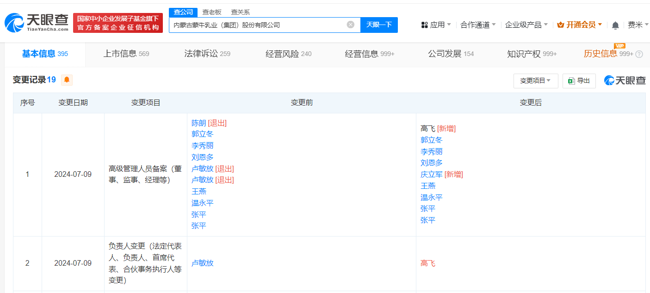Screen dimensions: 650x293
Task: Click the 卢敏放 link under 负责人变更
Action: [202, 262]
